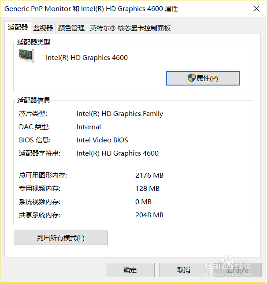Click the 总可用图形内存 value 2176 MB

coord(149,175)
